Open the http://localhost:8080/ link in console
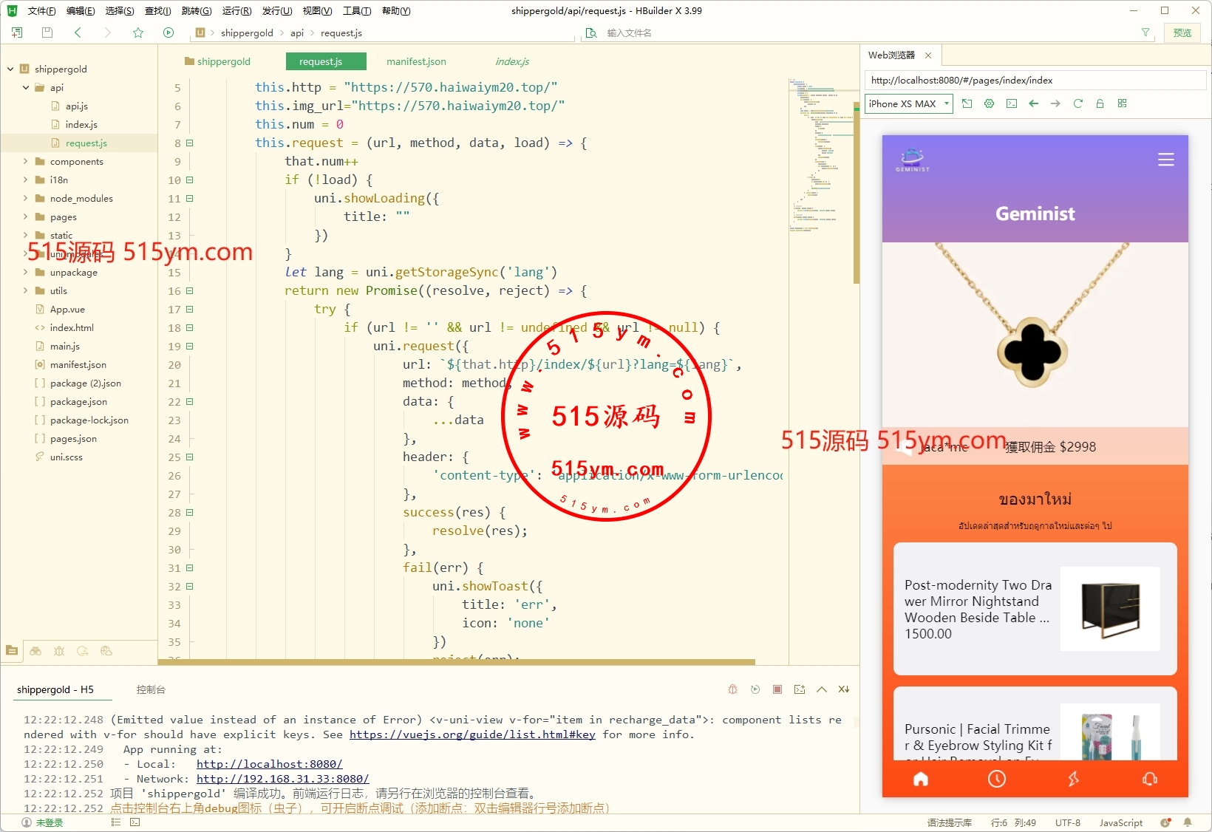Image resolution: width=1212 pixels, height=832 pixels. pos(269,764)
